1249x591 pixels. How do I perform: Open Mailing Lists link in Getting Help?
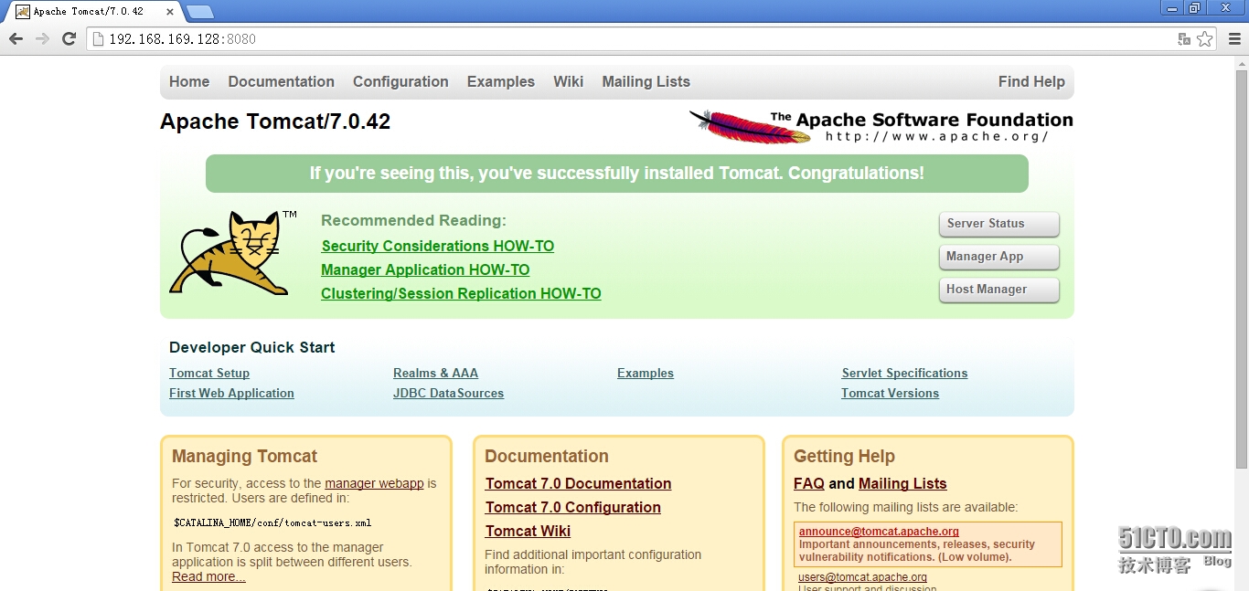tap(902, 483)
